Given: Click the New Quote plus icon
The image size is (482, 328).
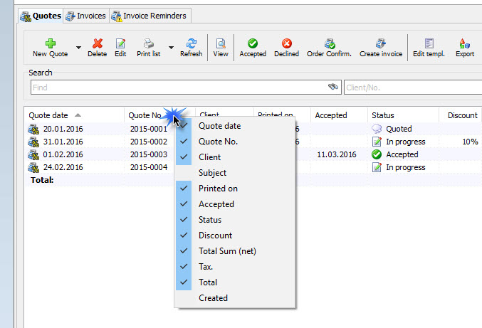Looking at the screenshot, I should pos(50,43).
